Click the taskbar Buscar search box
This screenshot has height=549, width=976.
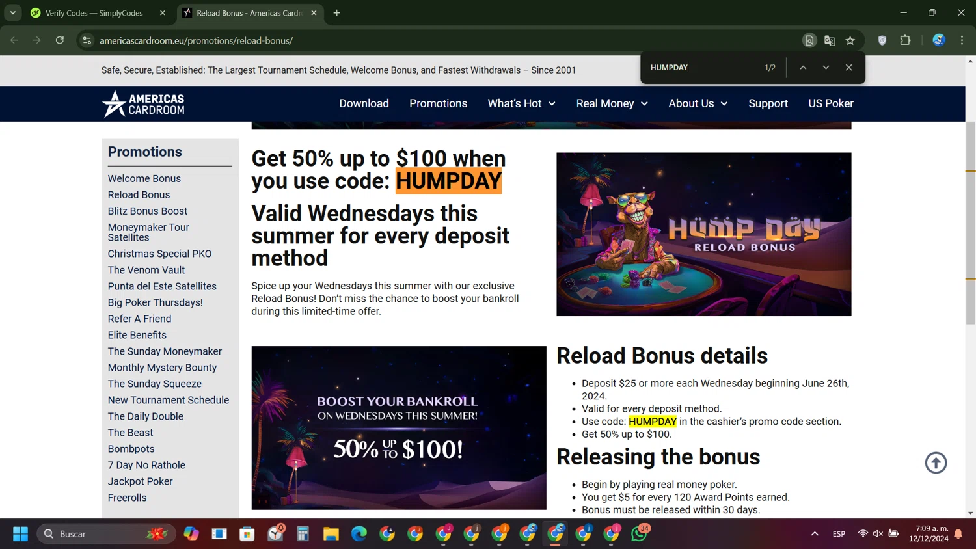tap(106, 534)
